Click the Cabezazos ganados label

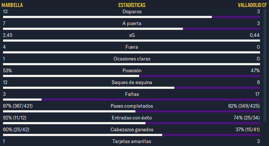(x=132, y=129)
